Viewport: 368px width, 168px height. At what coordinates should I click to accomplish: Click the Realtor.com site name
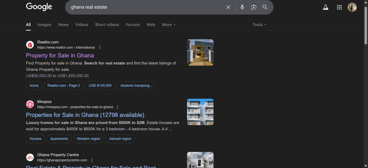(x=48, y=42)
